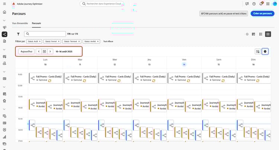Open calendar settings gear
This screenshot has width=279, height=150.
coord(265,52)
